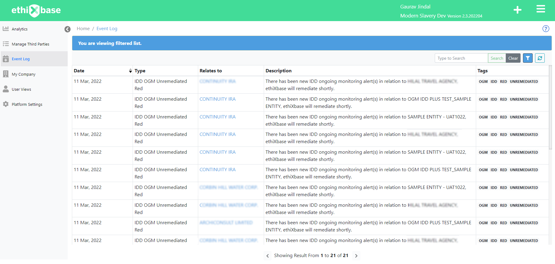This screenshot has width=555, height=264.
Task: Click the Platform Settings gear icon
Action: click(6, 104)
